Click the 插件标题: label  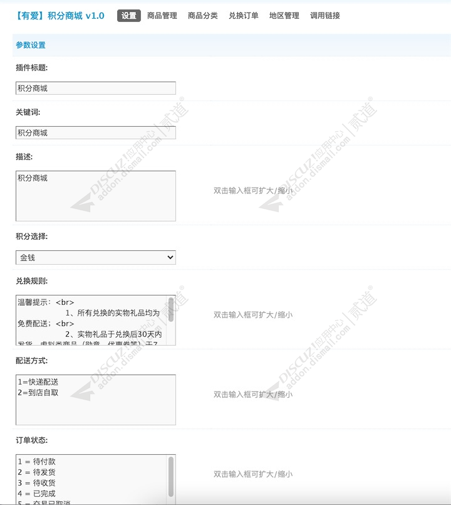(31, 68)
